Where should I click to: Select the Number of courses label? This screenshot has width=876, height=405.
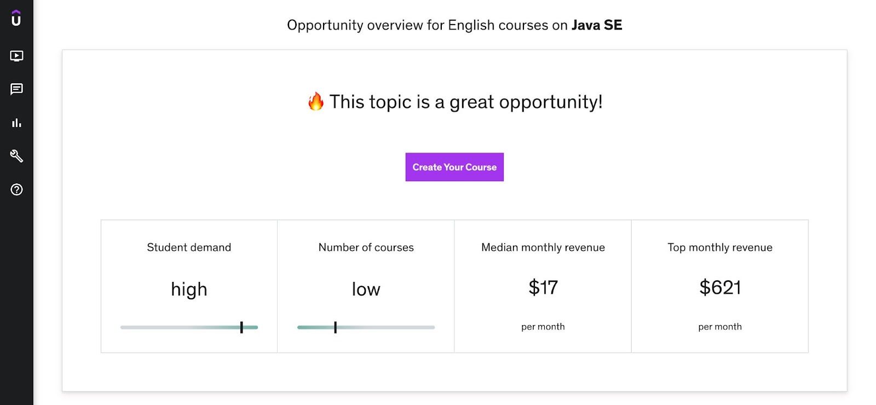(x=366, y=247)
